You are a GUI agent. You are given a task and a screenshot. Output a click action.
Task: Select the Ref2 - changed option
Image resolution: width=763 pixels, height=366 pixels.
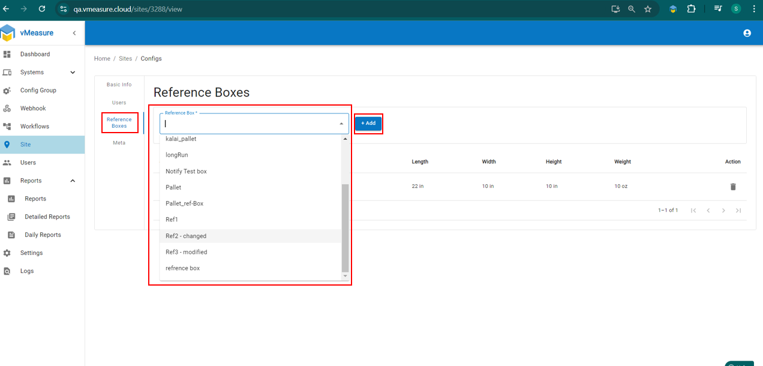tap(251, 236)
